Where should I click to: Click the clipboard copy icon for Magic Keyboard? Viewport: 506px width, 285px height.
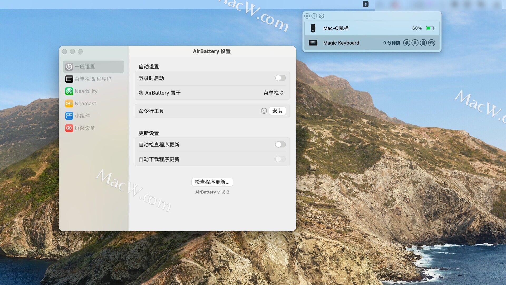[x=423, y=43]
